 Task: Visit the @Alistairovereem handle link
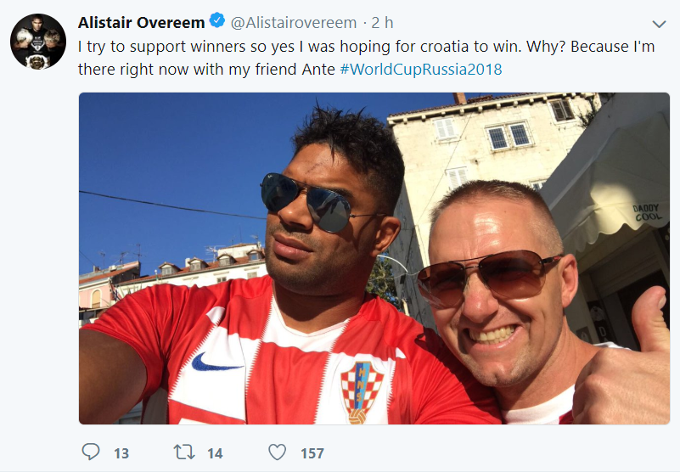(x=294, y=23)
